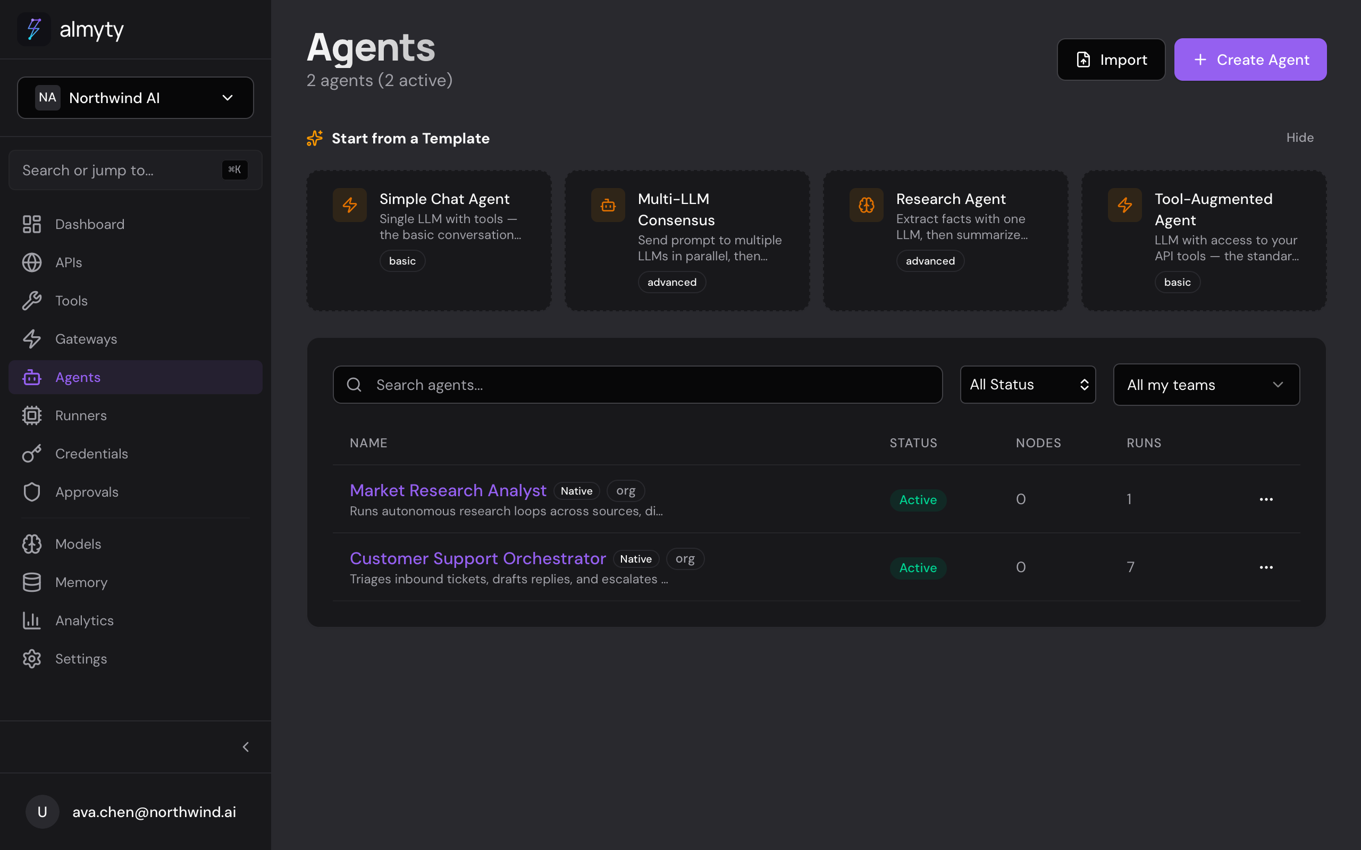Go to Dashboard in the sidebar
This screenshot has height=850, width=1361.
[x=136, y=224]
